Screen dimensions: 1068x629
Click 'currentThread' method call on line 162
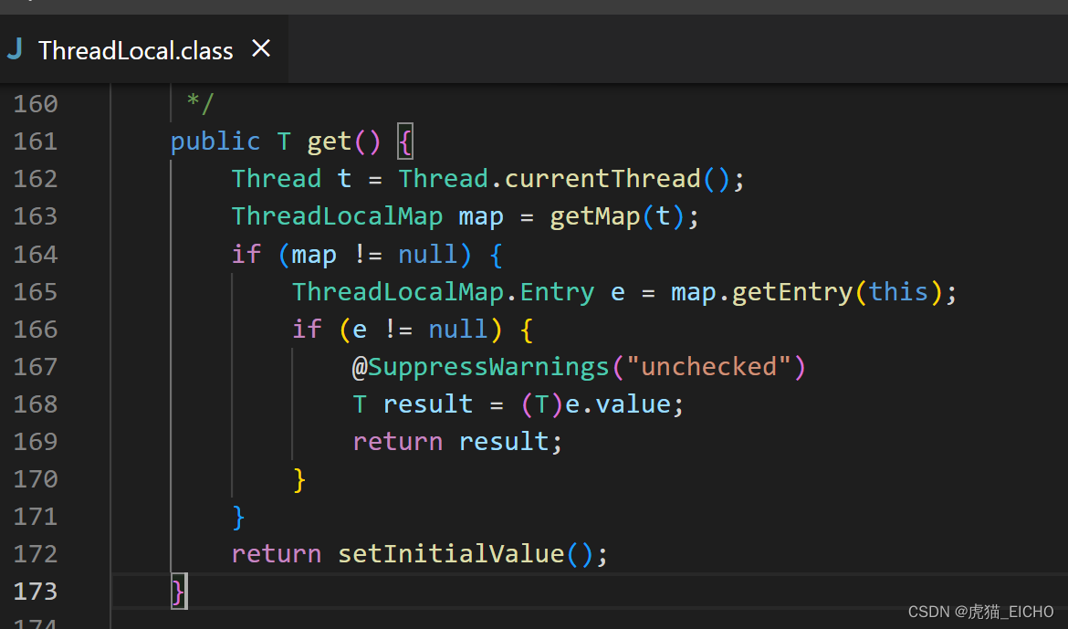point(602,179)
